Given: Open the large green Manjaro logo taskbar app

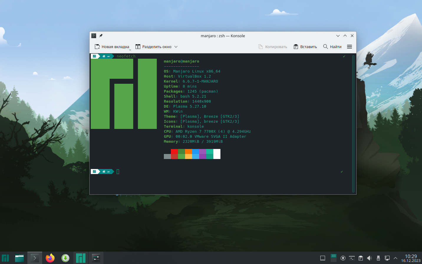Looking at the screenshot, I should (81, 258).
